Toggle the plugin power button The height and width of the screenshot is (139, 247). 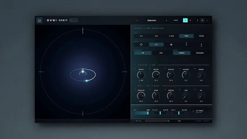(x=39, y=20)
